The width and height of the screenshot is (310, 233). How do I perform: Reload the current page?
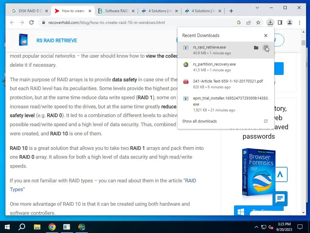tap(31, 22)
